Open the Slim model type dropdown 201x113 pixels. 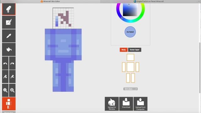coord(130,89)
